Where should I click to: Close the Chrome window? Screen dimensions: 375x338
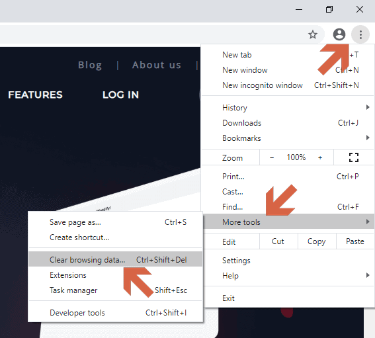click(360, 9)
